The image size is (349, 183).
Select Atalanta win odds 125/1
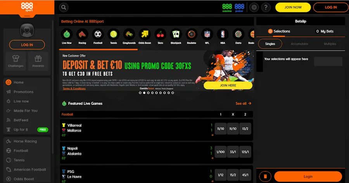pos(245,152)
